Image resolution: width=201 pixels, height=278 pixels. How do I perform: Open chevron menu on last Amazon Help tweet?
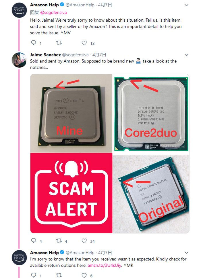[x=186, y=253]
